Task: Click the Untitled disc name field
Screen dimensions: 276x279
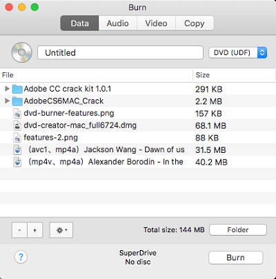Action: coord(120,52)
